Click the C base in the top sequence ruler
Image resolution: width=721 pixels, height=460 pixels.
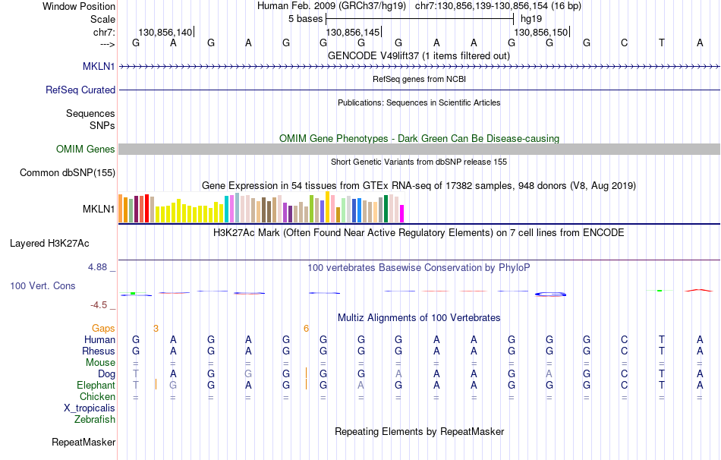(x=624, y=43)
